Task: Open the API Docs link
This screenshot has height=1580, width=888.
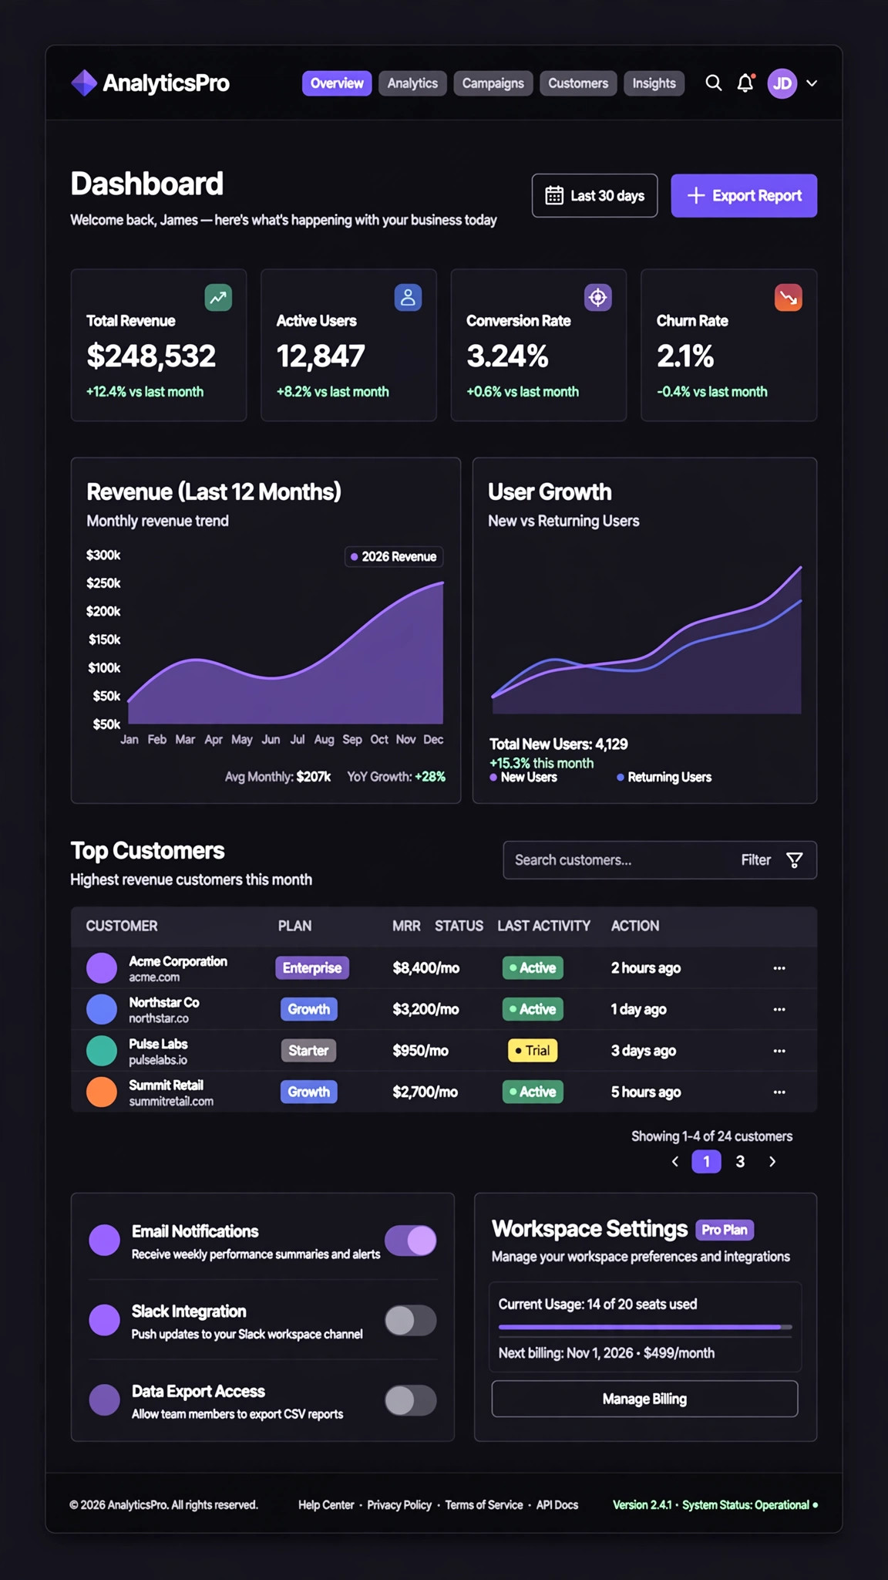Action: pyautogui.click(x=557, y=1505)
